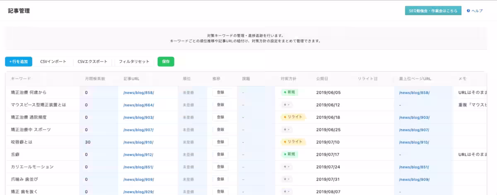Click 登録 in 矯正治療 通院頻度 row
Image resolution: width=497 pixels, height=195 pixels.
tap(220, 117)
